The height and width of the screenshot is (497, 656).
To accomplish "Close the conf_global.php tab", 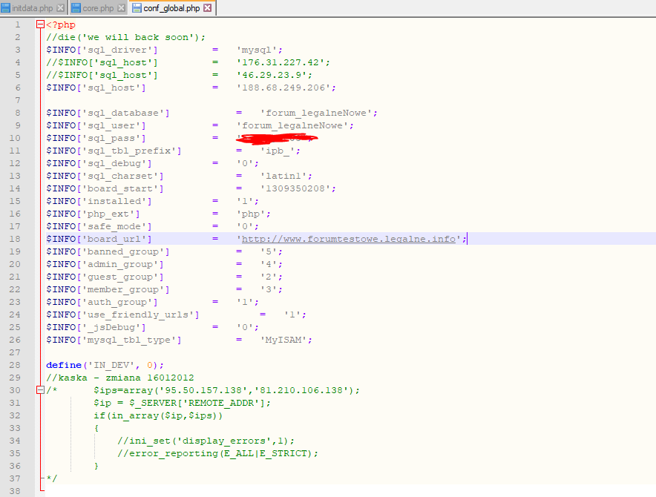I will click(x=207, y=8).
